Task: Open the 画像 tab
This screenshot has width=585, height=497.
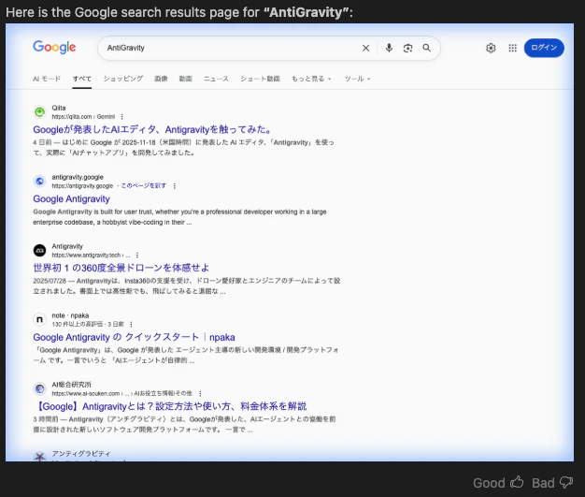Action: [161, 79]
